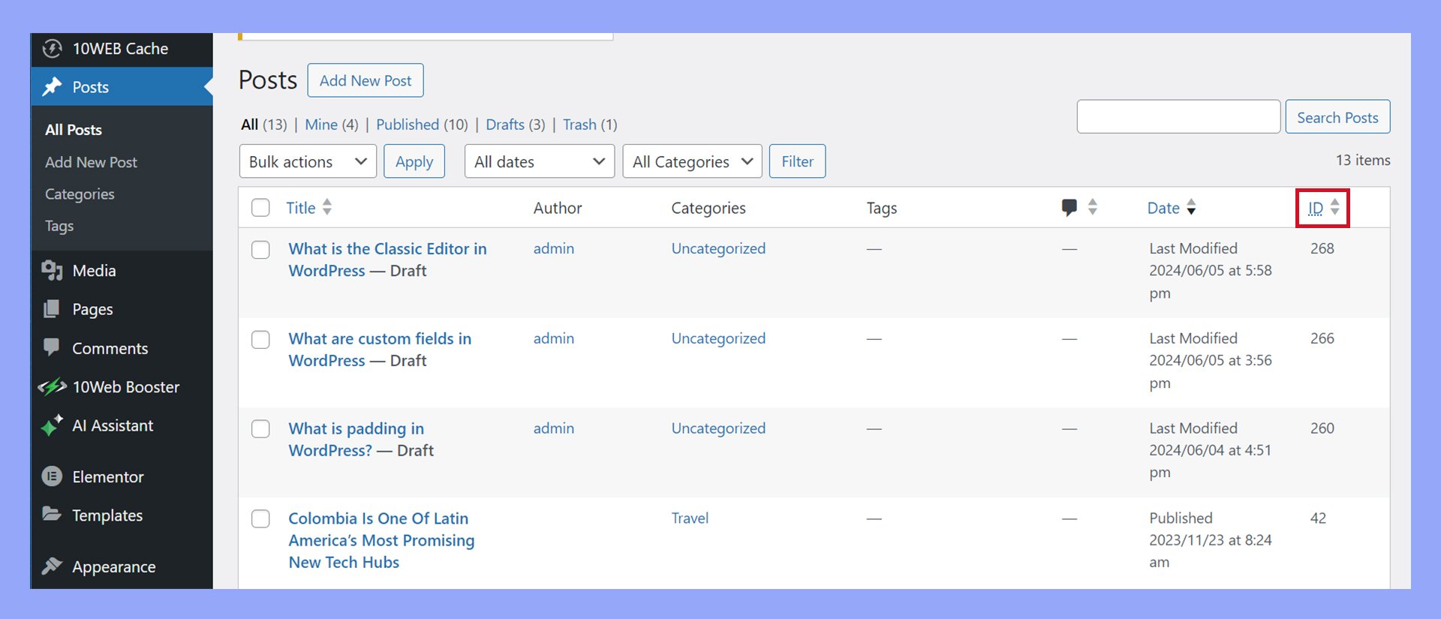1441x619 pixels.
Task: Focus the search posts input field
Action: (x=1178, y=117)
